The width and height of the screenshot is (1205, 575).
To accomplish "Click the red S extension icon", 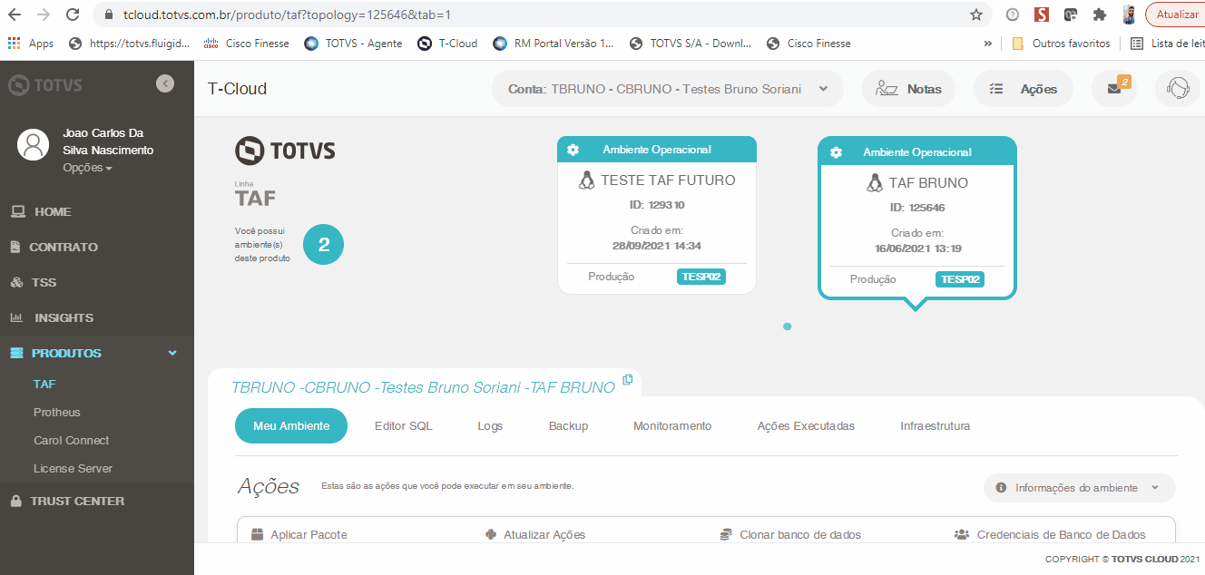I will pos(1043,15).
